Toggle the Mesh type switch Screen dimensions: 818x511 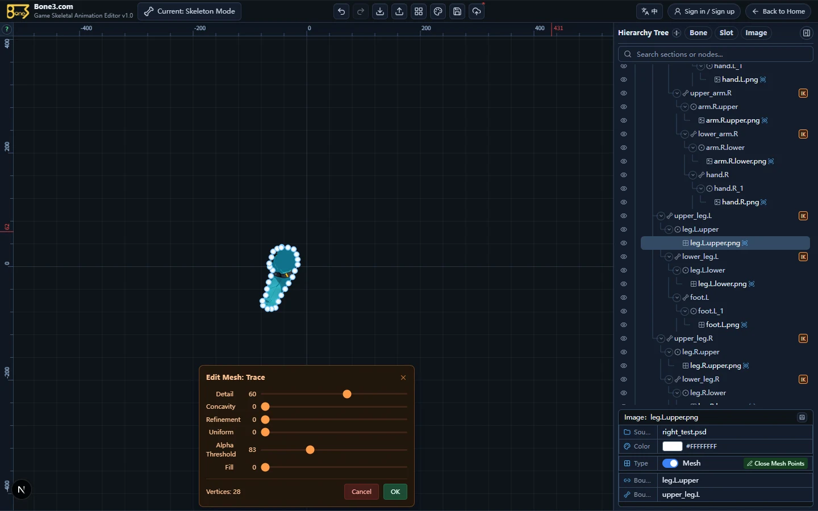(670, 463)
